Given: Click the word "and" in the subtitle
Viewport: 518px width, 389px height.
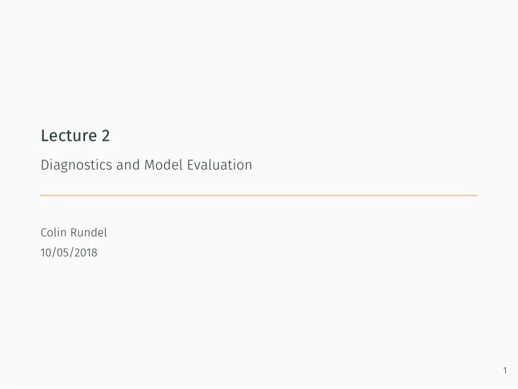Looking at the screenshot, I should click(128, 165).
